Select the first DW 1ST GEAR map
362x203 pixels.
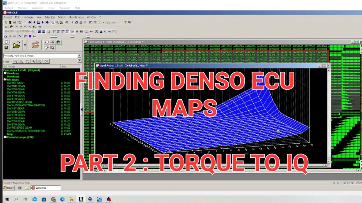point(16,83)
